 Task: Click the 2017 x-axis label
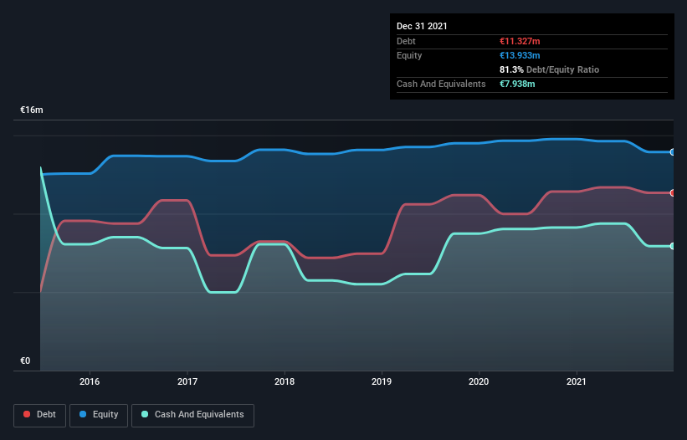click(x=187, y=381)
